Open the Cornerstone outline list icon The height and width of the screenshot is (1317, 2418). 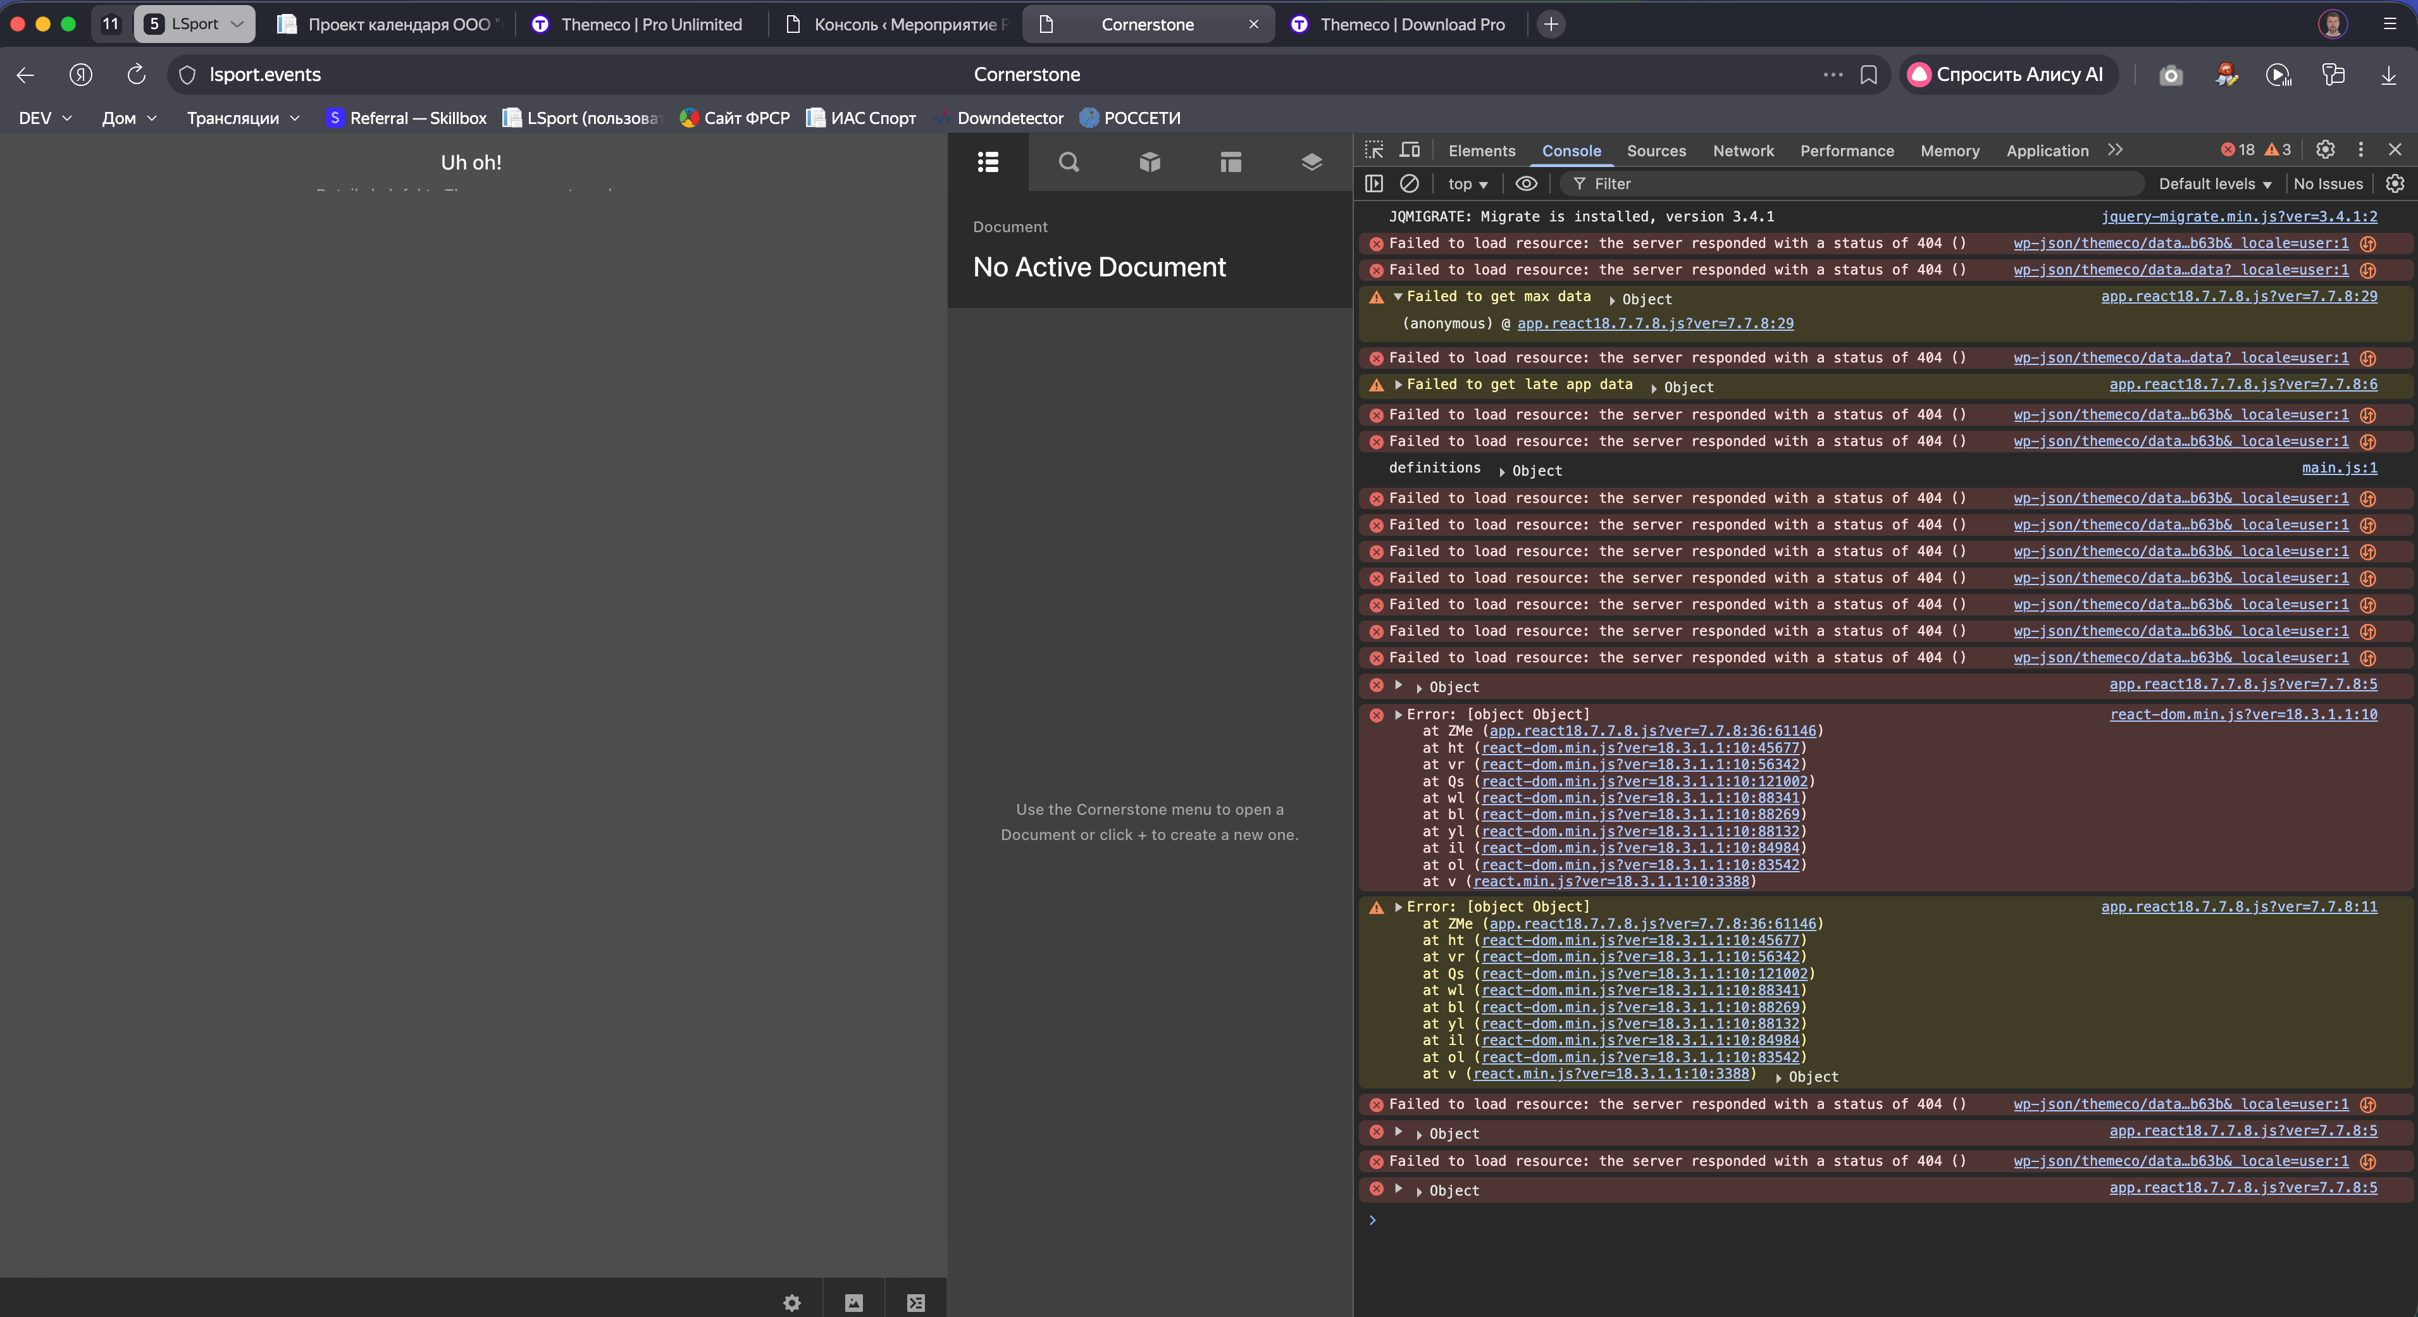988,163
